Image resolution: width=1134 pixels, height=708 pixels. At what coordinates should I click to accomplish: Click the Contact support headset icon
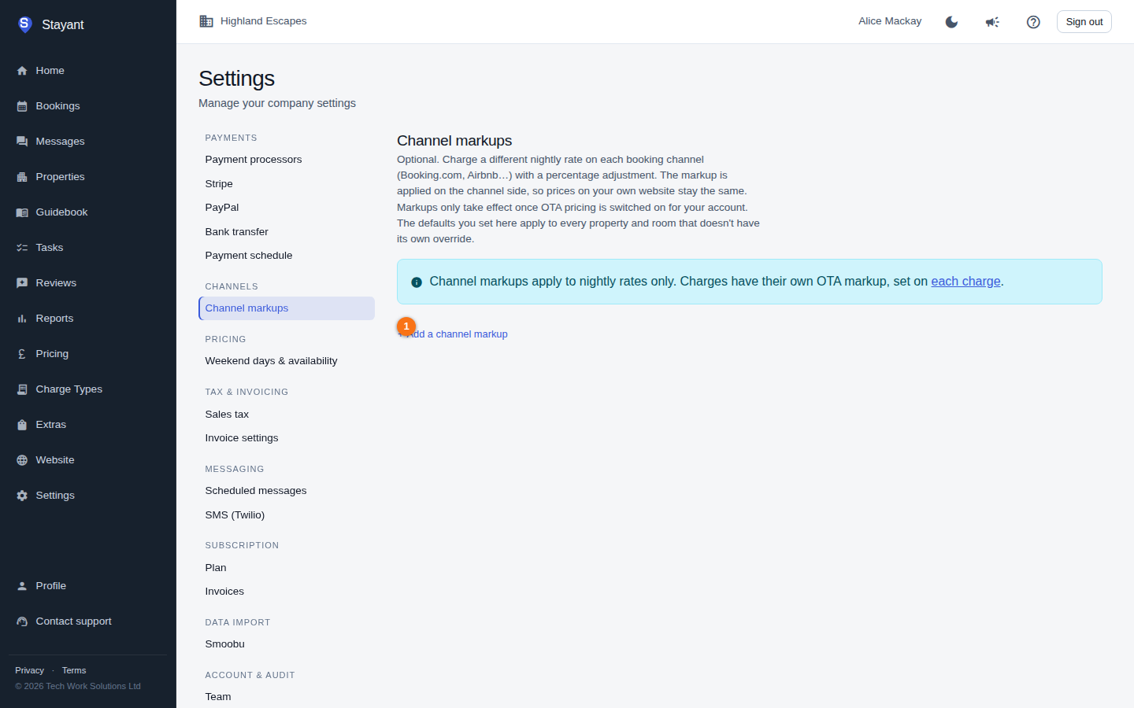[x=22, y=621]
